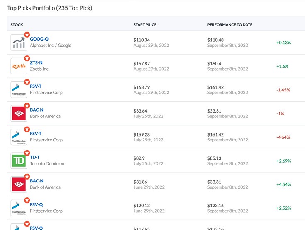305x230 pixels.
Task: Click the START PRICE column header
Action: 145,25
